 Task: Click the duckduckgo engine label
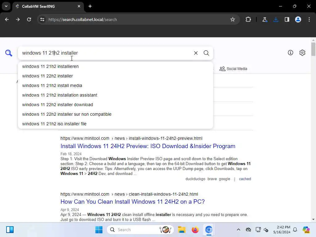click(195, 179)
